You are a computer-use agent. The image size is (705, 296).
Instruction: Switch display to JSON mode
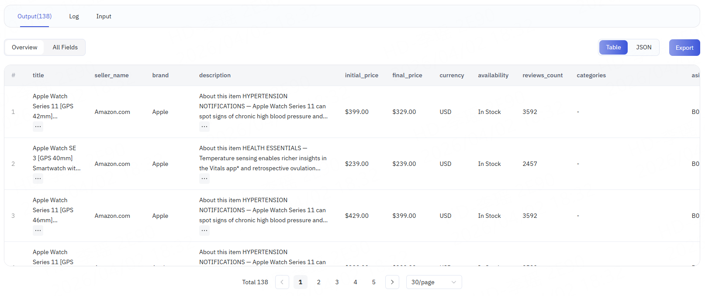[643, 47]
